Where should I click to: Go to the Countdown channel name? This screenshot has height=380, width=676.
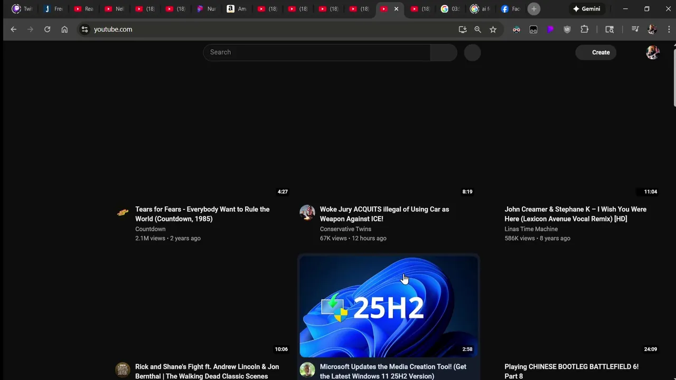coord(150,229)
